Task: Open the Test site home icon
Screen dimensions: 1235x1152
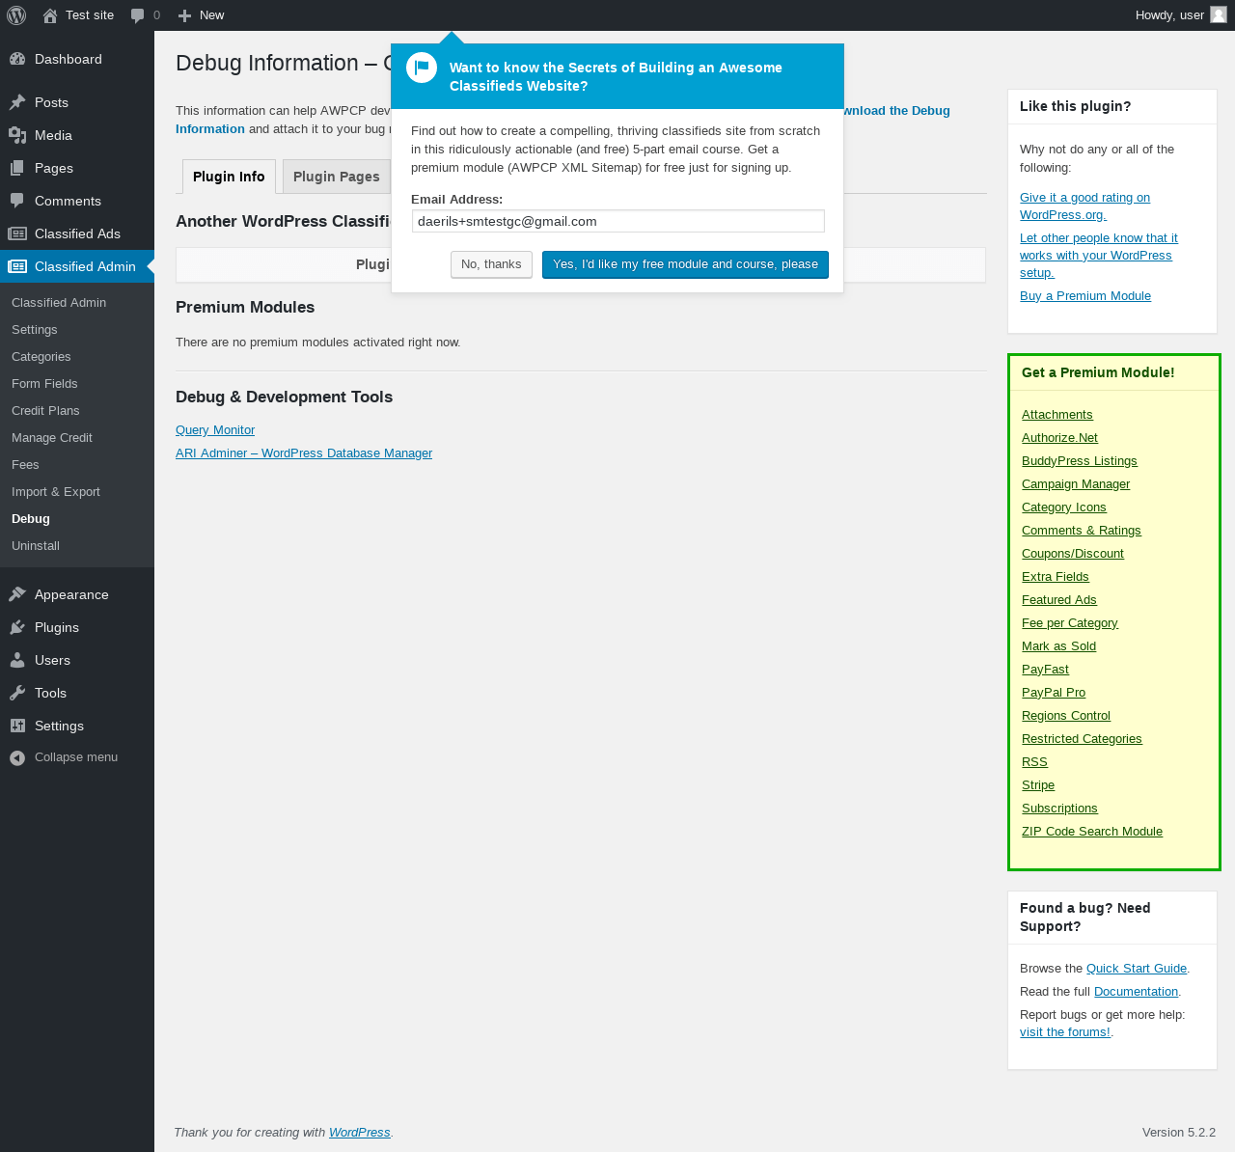Action: (x=50, y=15)
